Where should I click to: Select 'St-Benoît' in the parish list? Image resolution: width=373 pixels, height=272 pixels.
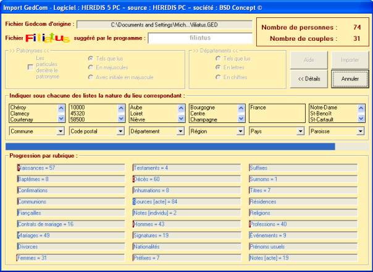tap(321, 114)
